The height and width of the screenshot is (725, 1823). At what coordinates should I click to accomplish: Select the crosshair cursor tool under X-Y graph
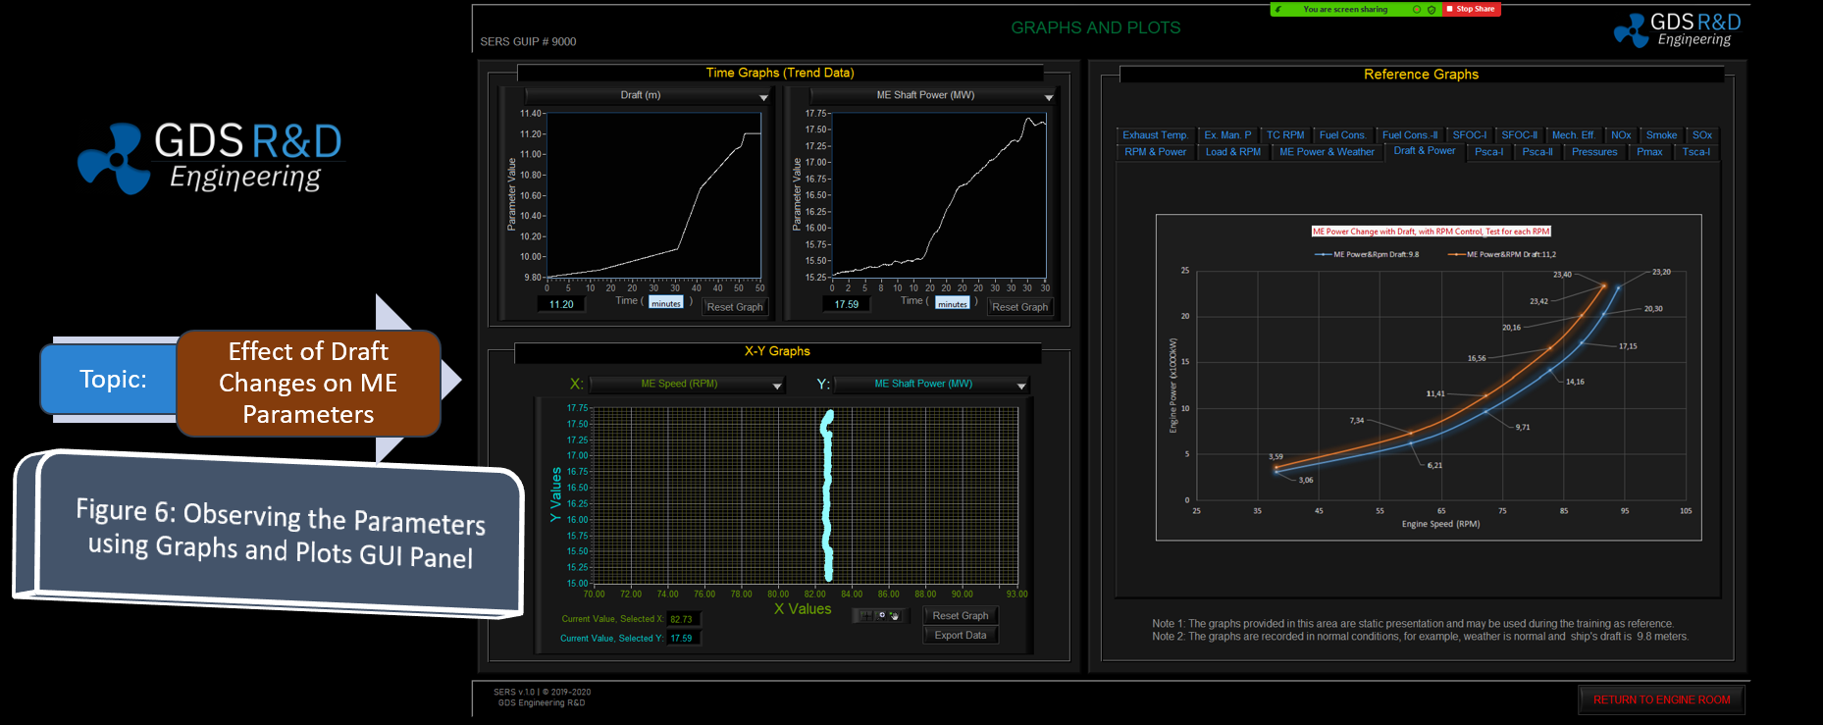(866, 615)
